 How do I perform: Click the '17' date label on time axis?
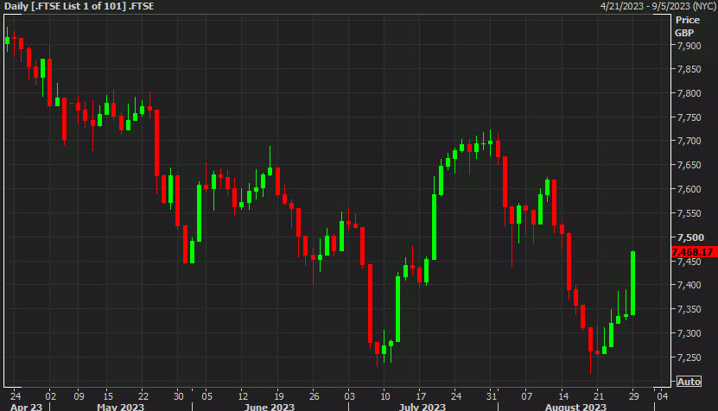pyautogui.click(x=421, y=396)
